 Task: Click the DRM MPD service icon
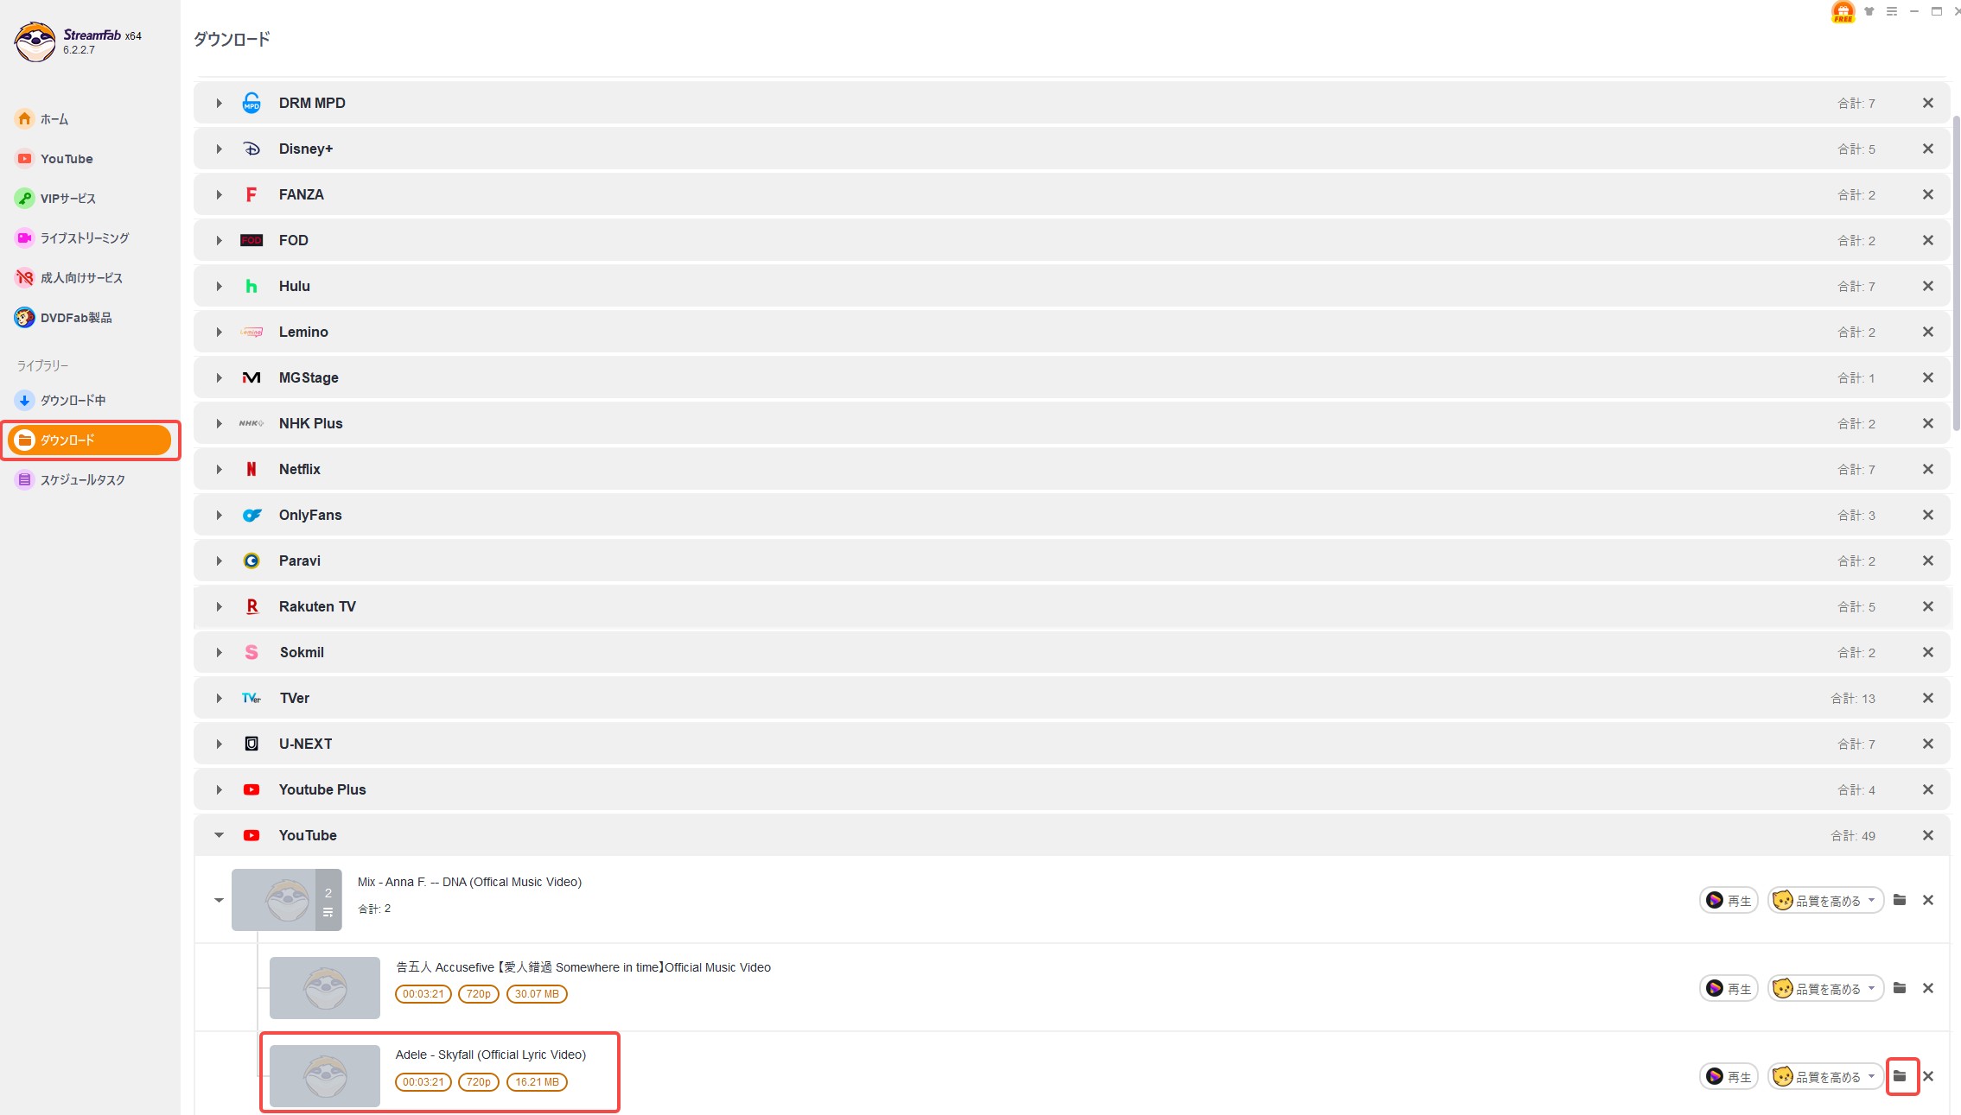pyautogui.click(x=251, y=103)
